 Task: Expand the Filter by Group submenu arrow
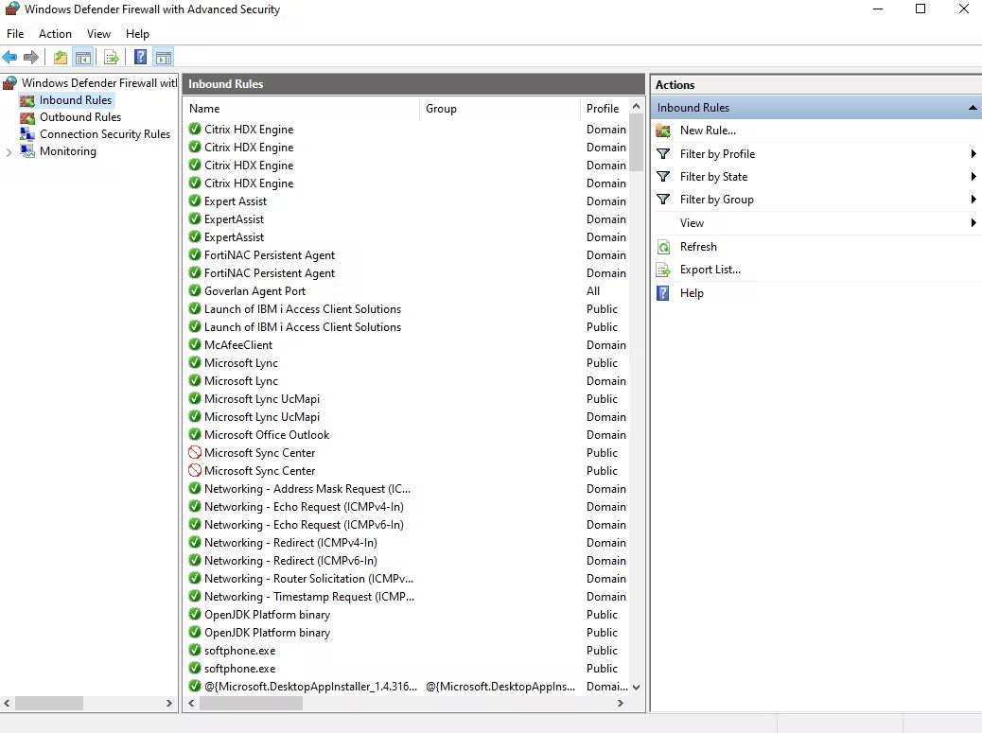point(973,199)
